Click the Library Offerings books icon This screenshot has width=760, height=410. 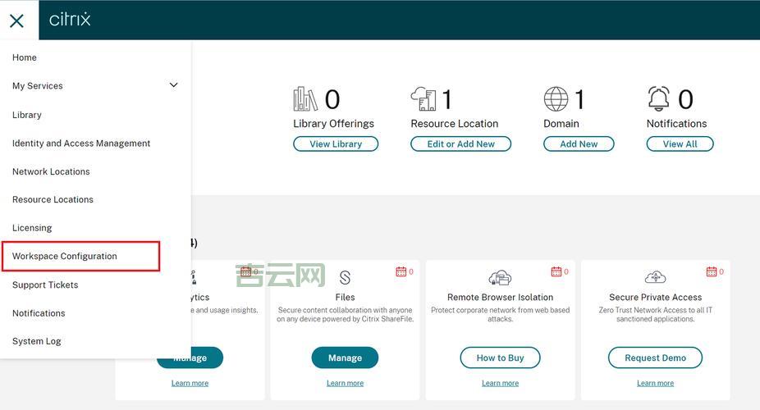305,99
